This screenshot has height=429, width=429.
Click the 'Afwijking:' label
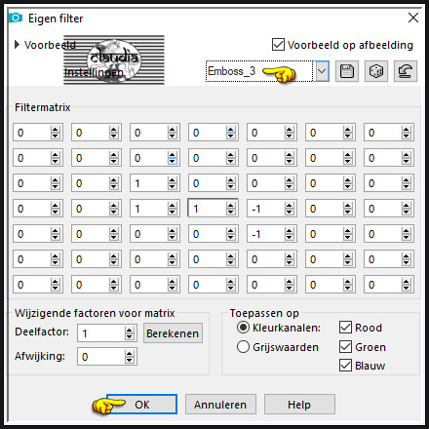click(40, 356)
